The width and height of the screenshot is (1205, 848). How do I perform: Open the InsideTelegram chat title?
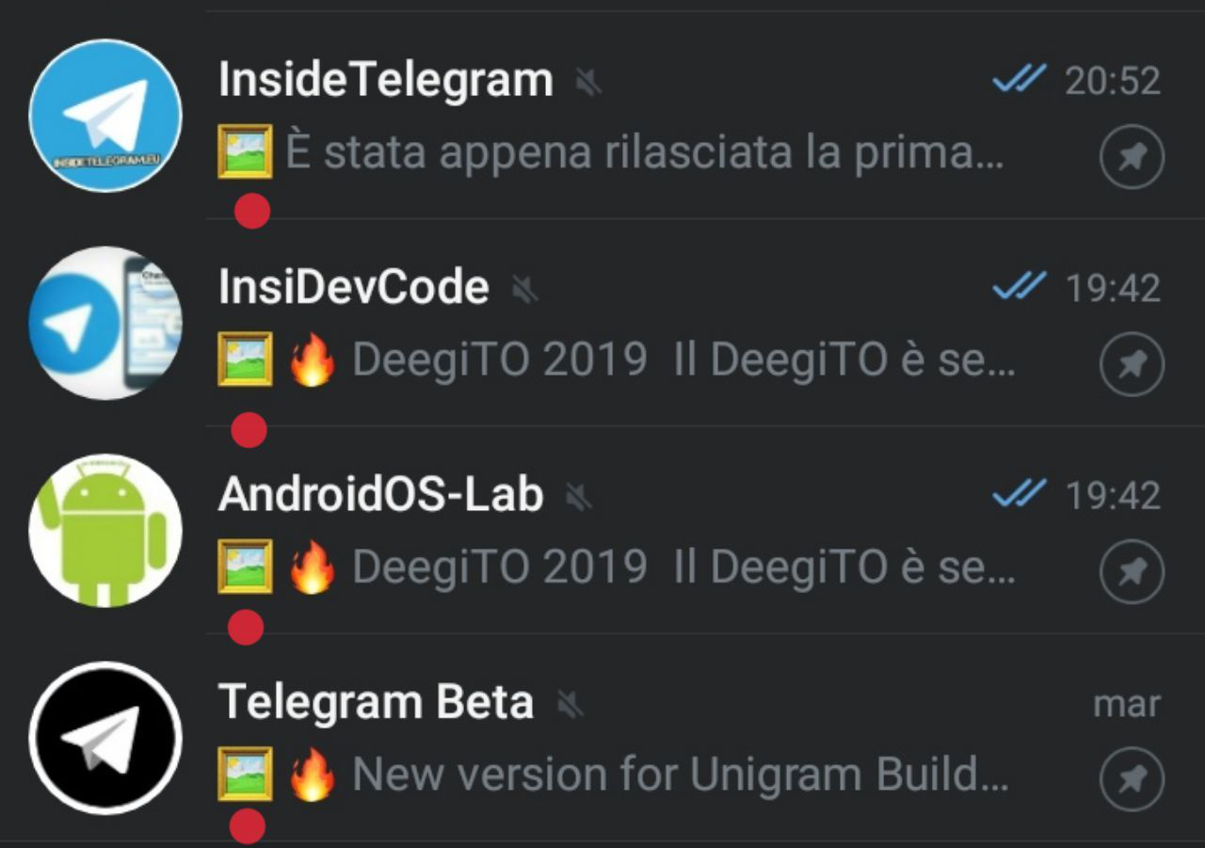[x=385, y=80]
